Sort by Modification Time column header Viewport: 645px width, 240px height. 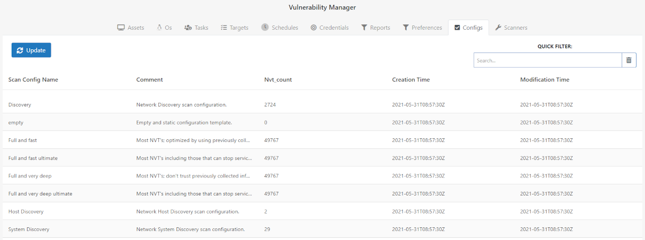tap(545, 79)
